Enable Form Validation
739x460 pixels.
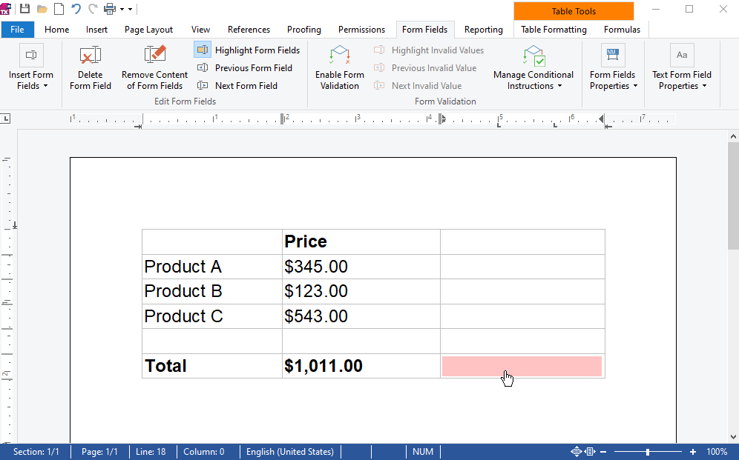click(339, 67)
